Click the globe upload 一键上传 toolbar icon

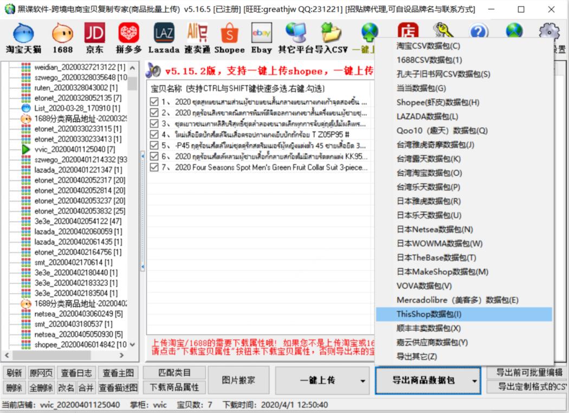tap(370, 31)
